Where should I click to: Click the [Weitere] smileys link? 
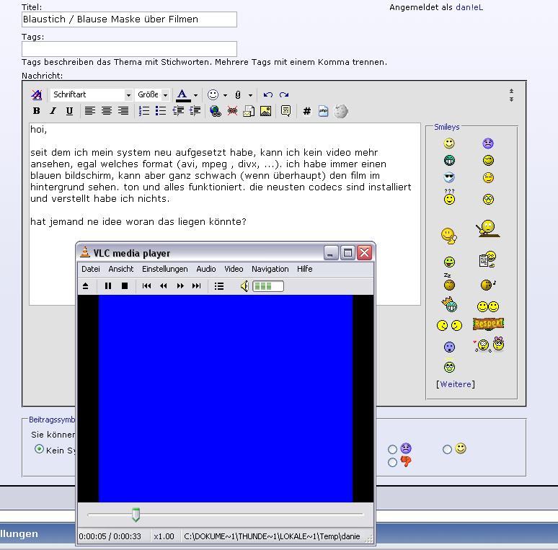(456, 384)
